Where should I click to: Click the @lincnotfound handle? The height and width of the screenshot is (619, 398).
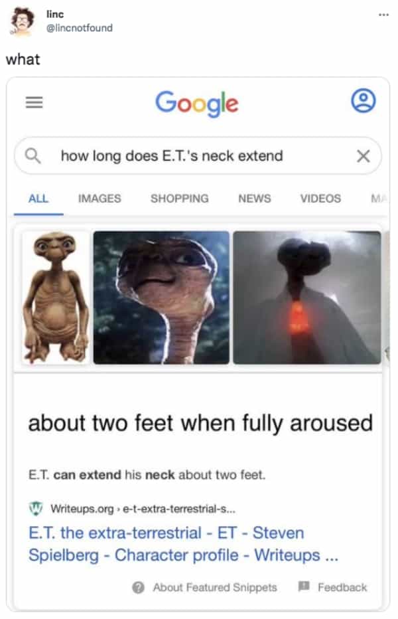pos(80,28)
